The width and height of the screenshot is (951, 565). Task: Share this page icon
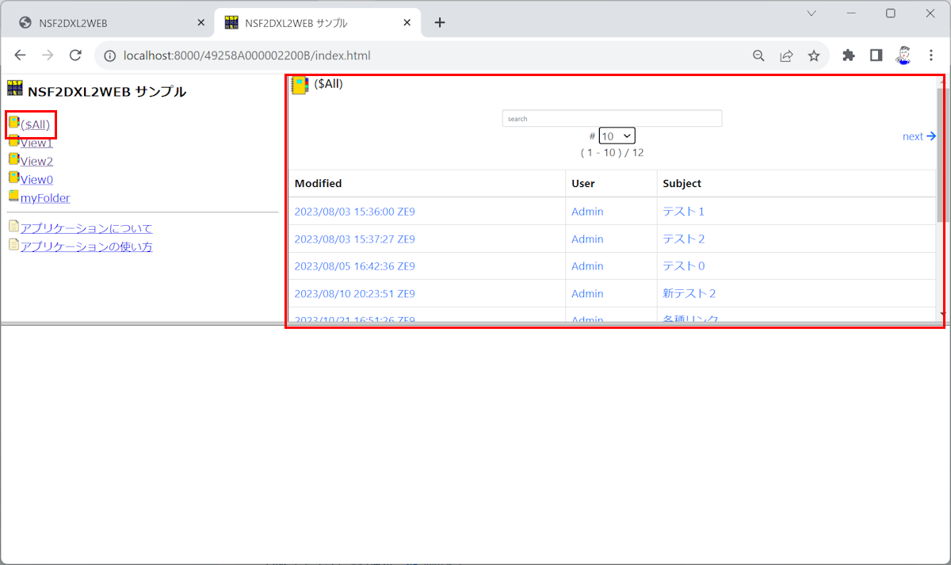[x=786, y=55]
